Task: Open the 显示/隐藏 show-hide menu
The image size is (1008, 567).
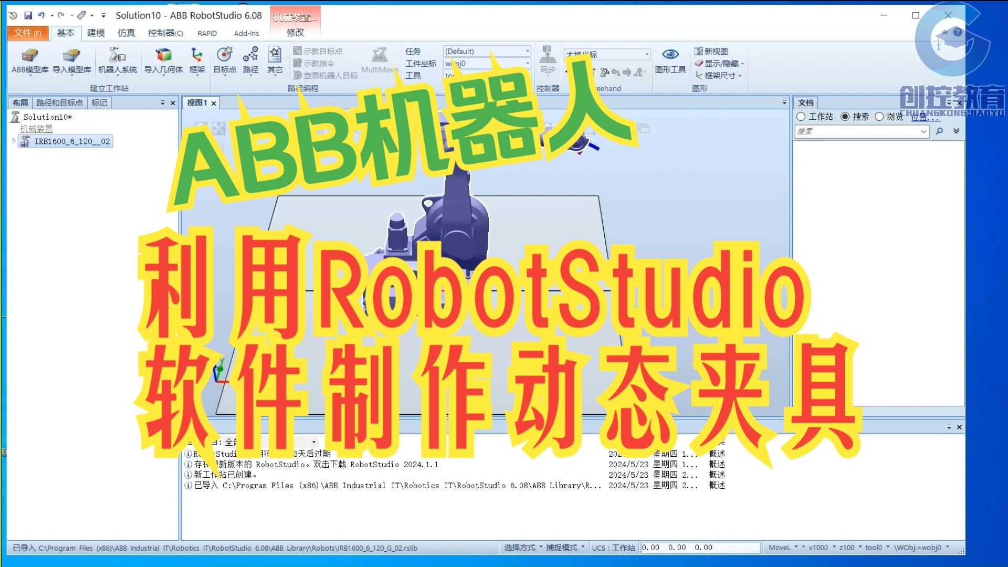Action: (x=718, y=63)
